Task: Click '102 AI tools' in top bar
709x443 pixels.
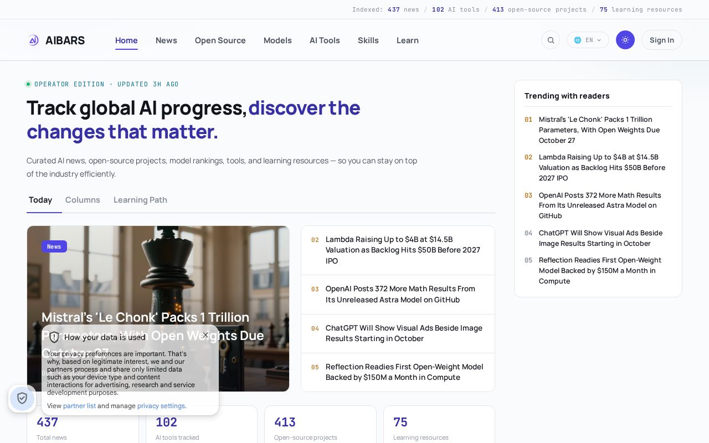Action: click(456, 9)
